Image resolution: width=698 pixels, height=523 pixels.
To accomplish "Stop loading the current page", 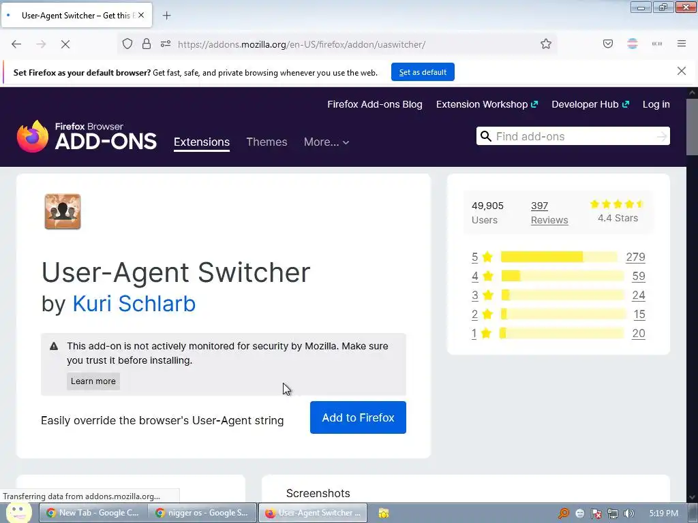I will click(x=65, y=44).
